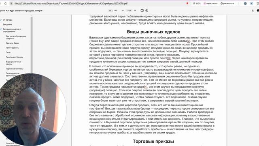Click the fit-to-page icon

point(142,11)
